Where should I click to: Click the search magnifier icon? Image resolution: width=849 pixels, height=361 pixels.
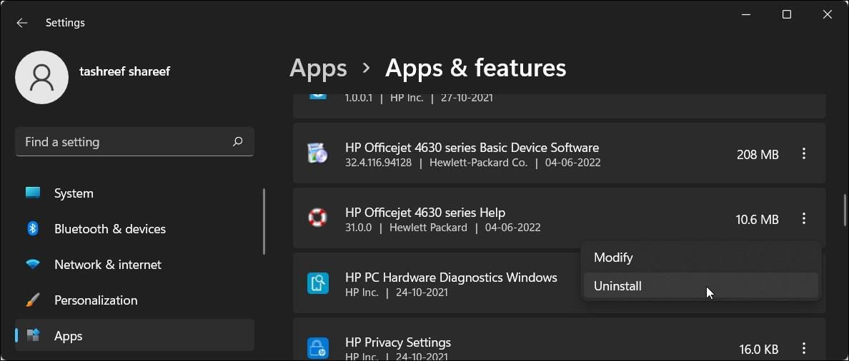[x=237, y=142]
